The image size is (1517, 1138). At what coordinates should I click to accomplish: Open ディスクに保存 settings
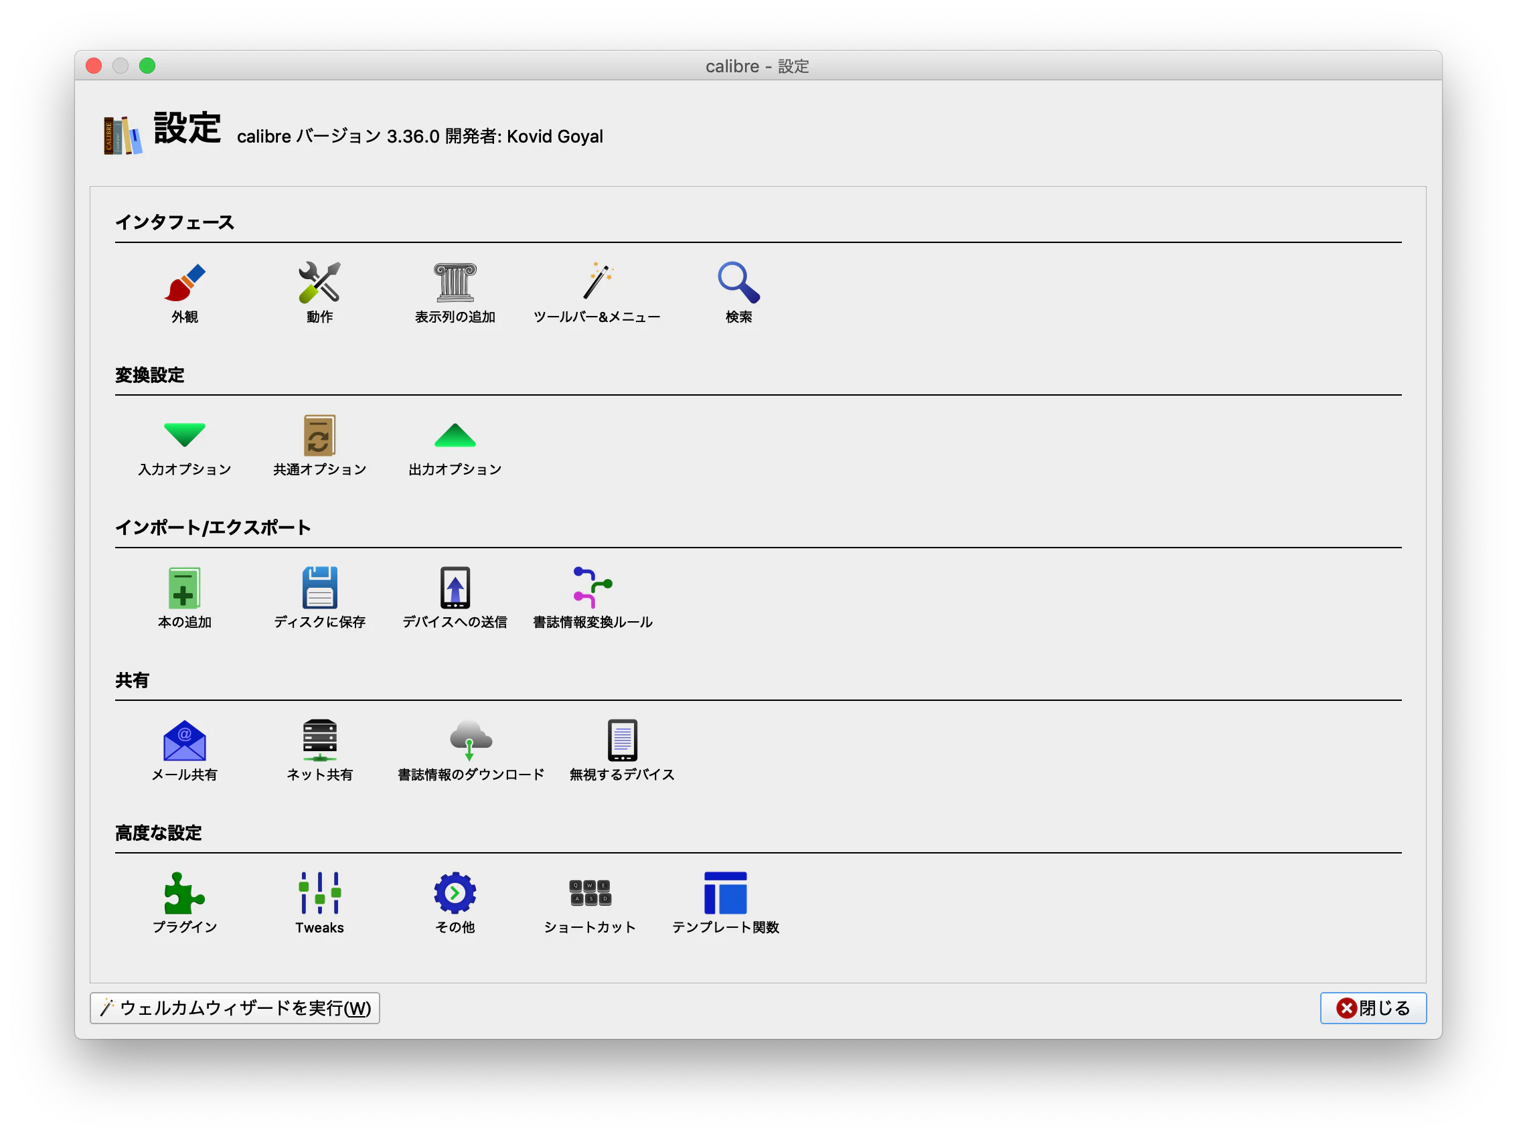click(x=319, y=598)
